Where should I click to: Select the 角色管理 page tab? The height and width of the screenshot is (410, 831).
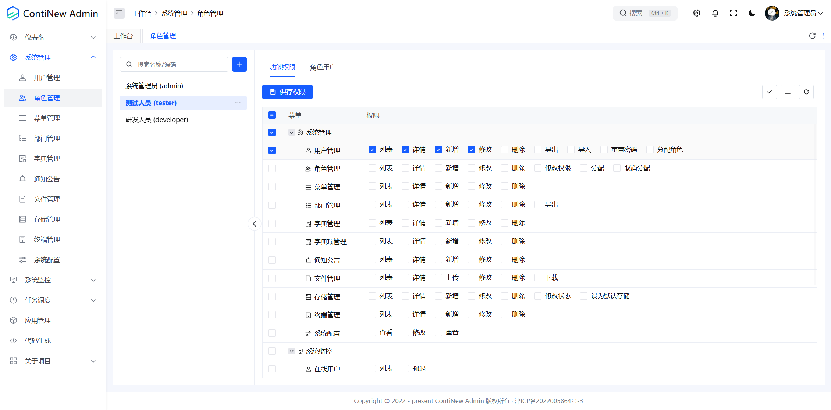point(163,36)
